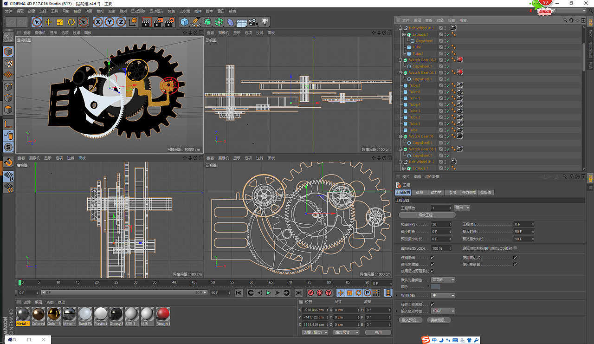This screenshot has height=344, width=594.
Task: Toggle Autokeying red button
Action: tap(320, 293)
